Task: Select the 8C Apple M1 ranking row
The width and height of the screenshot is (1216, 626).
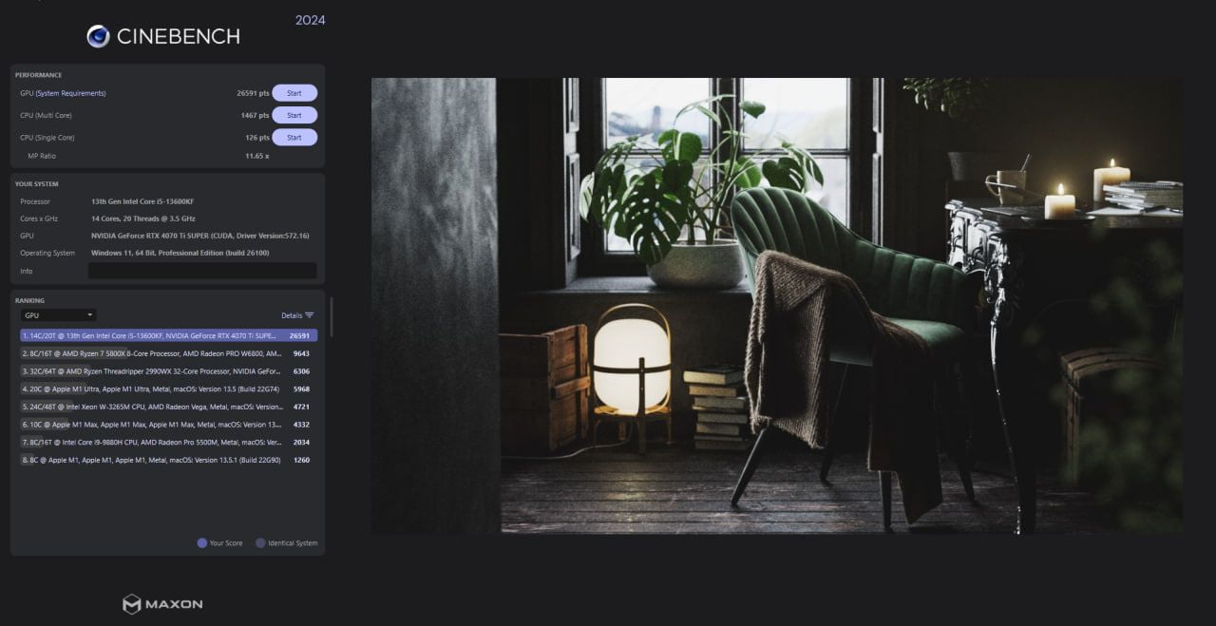Action: [x=169, y=460]
